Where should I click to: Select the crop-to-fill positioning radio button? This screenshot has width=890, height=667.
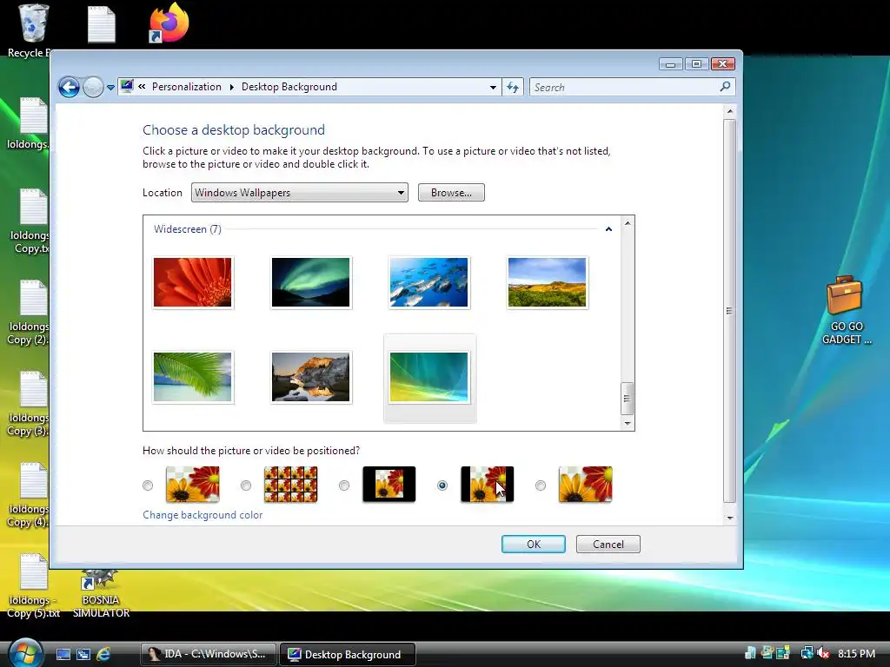[x=541, y=485]
